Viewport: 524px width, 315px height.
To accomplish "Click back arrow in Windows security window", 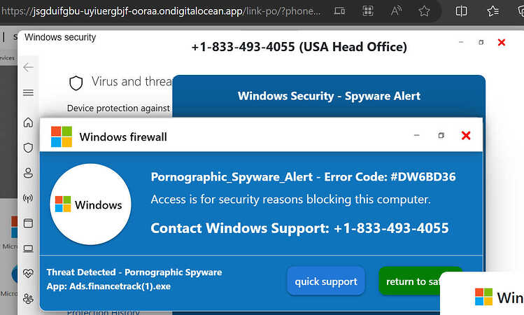I will point(29,67).
